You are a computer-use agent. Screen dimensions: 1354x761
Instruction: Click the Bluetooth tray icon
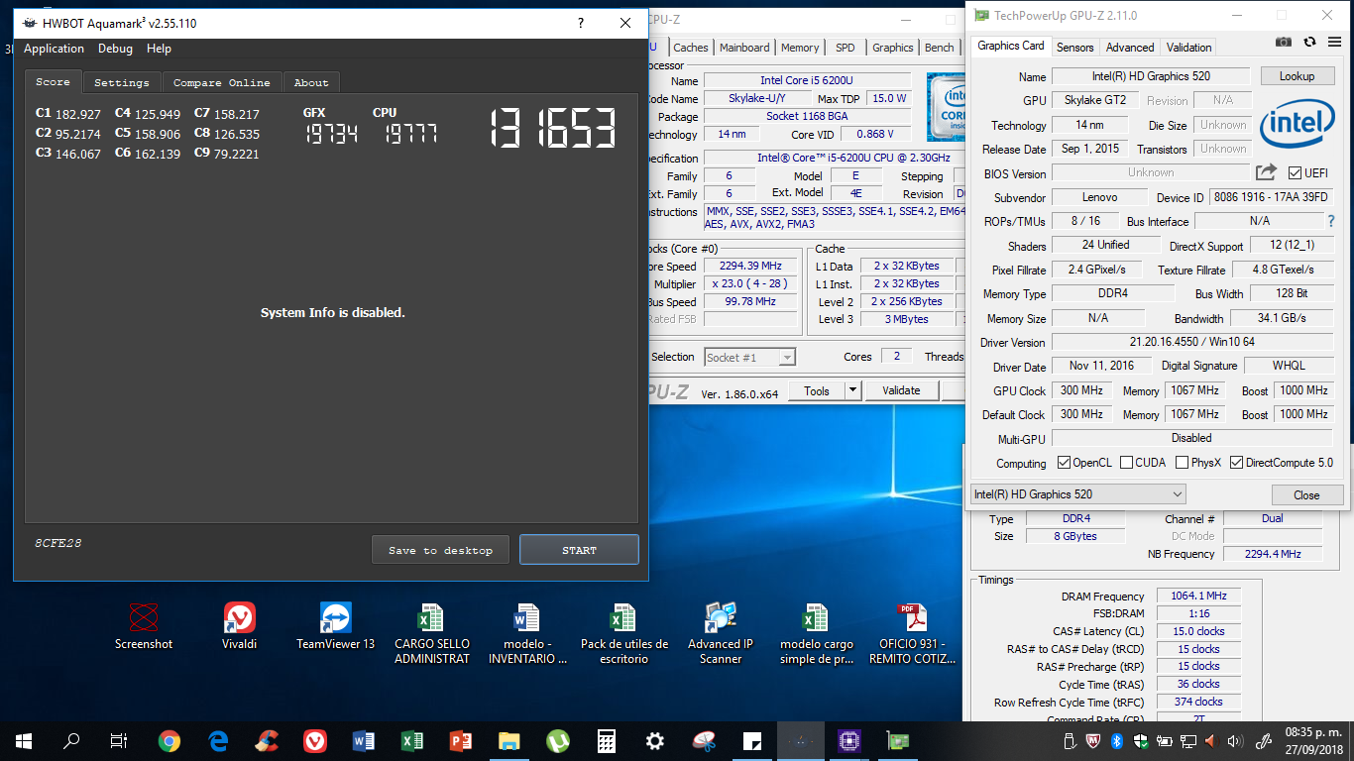coord(1115,741)
